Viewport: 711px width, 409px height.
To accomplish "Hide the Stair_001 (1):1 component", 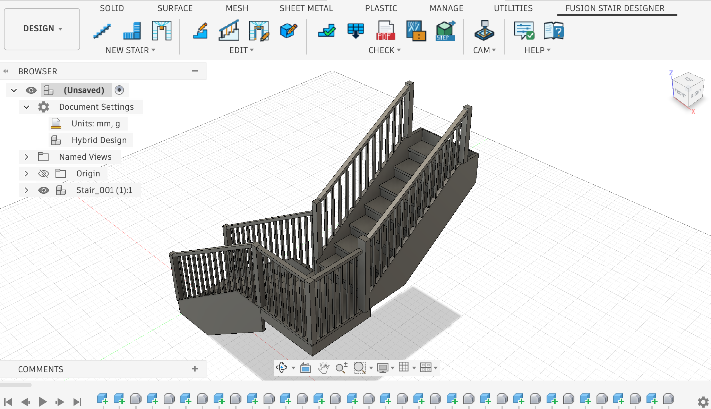I will [43, 190].
